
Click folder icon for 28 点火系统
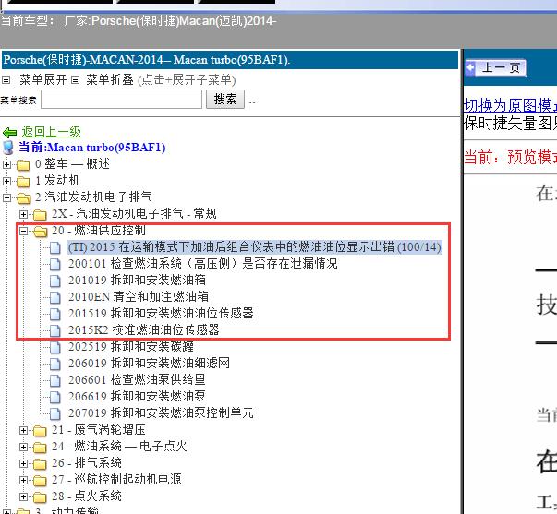pos(40,497)
